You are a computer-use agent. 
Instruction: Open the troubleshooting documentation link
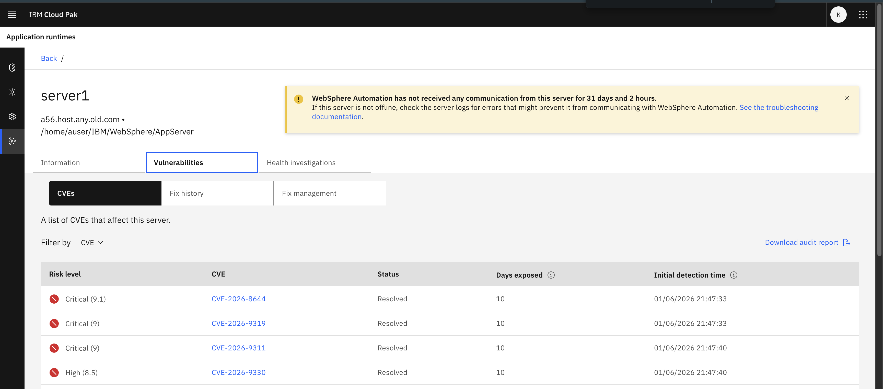click(x=779, y=108)
